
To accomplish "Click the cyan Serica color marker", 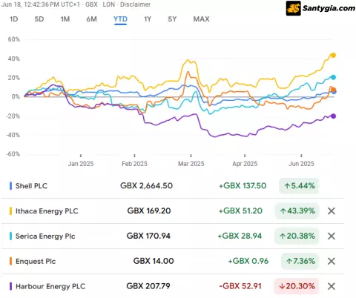I will (x=10, y=236).
